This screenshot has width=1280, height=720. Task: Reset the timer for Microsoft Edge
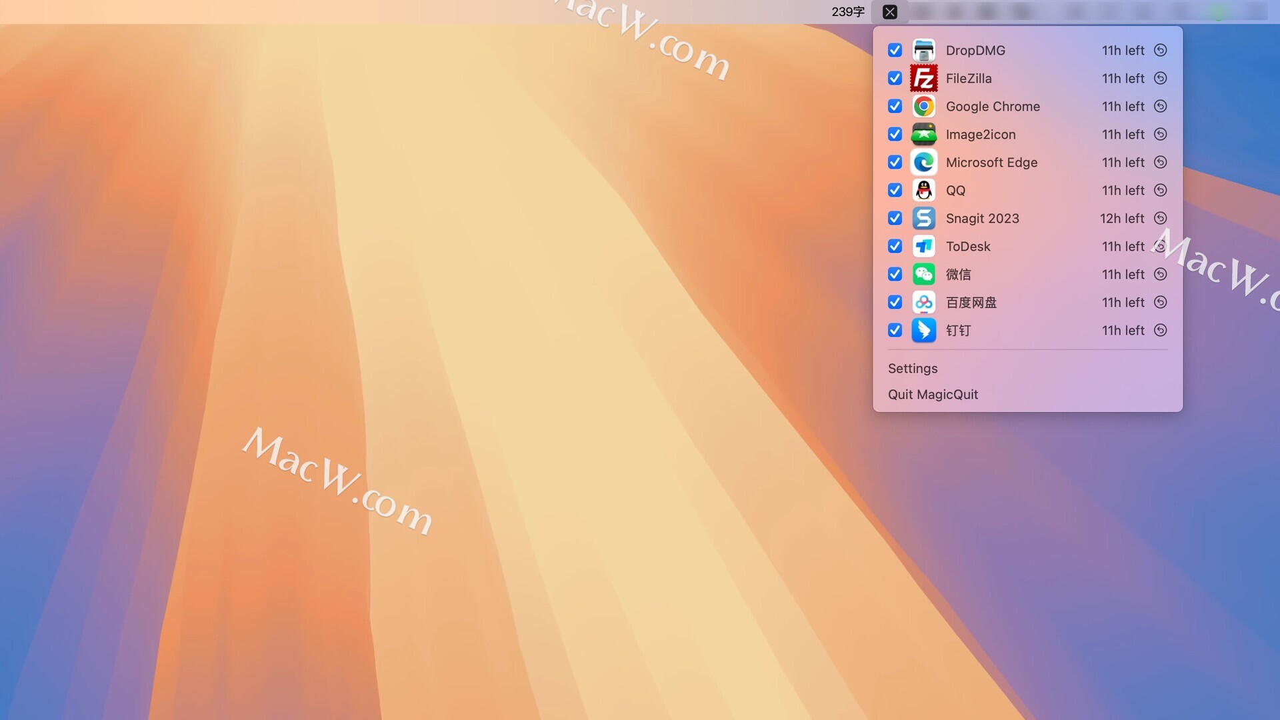click(1160, 162)
